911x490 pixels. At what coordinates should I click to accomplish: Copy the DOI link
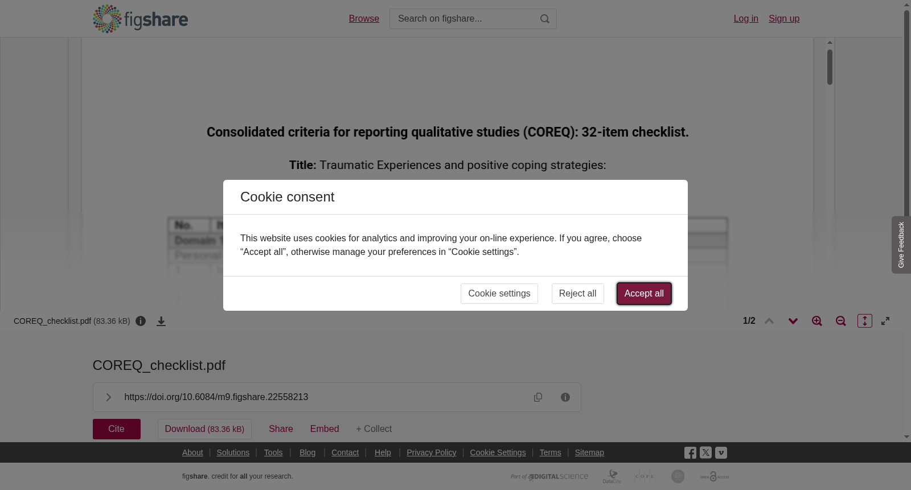click(x=538, y=397)
